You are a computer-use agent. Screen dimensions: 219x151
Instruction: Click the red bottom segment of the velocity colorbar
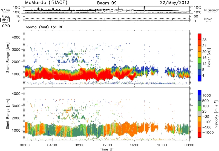200,135
